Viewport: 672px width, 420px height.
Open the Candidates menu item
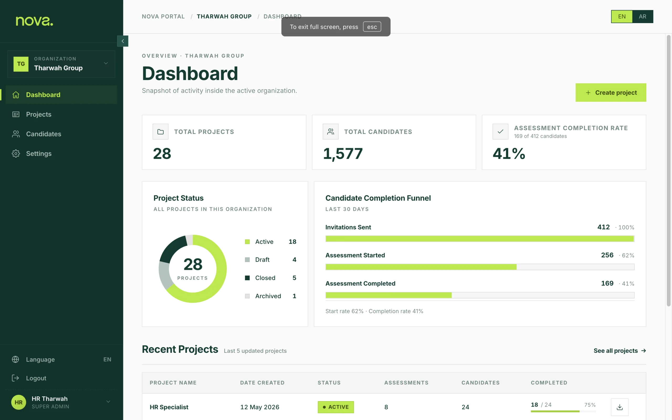tap(61, 134)
